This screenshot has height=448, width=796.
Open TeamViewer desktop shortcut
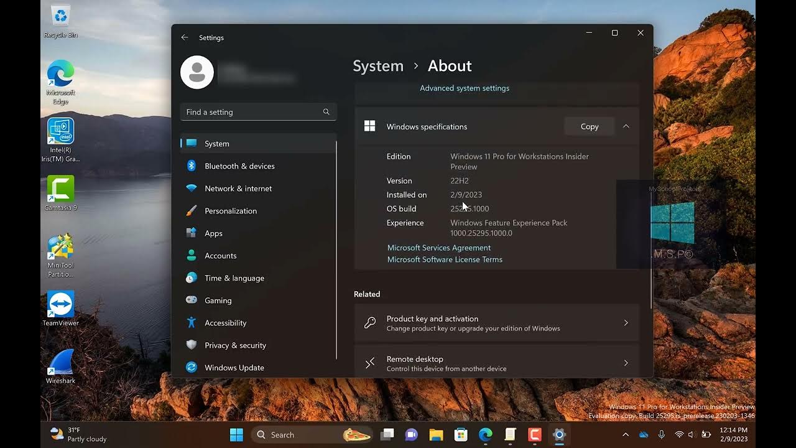coord(61,309)
